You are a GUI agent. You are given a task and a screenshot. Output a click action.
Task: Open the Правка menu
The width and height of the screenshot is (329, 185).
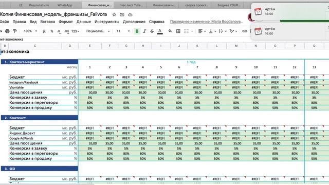(x=20, y=22)
